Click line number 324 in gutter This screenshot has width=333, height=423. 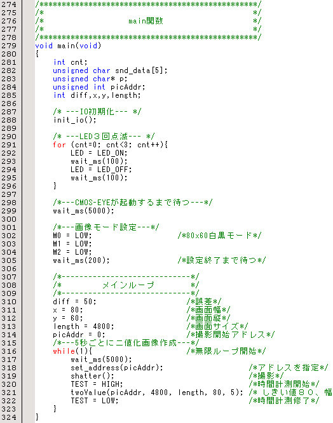[x=9, y=418]
